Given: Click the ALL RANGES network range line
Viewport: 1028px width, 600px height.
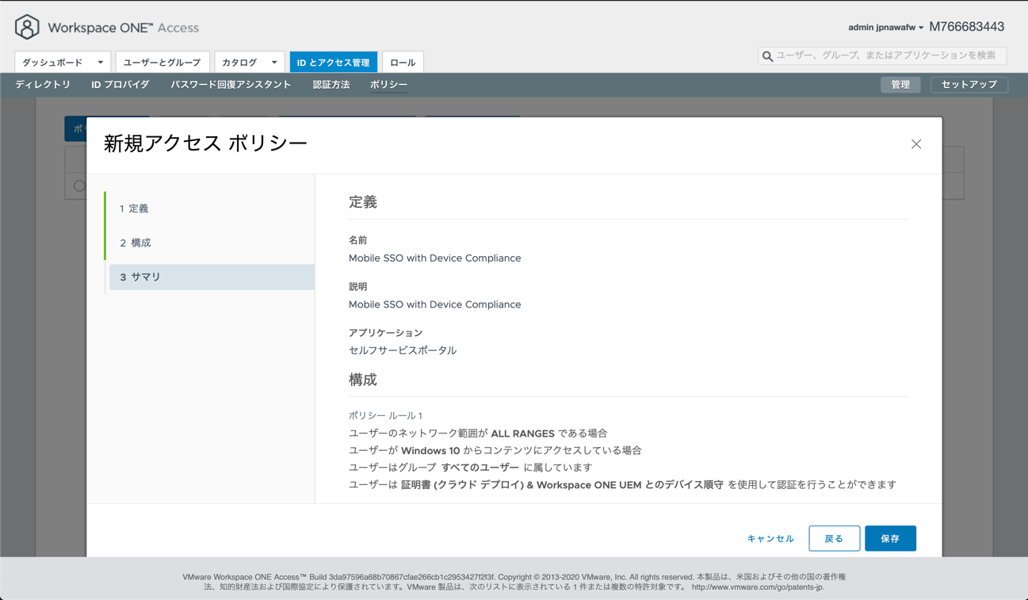Looking at the screenshot, I should [478, 434].
